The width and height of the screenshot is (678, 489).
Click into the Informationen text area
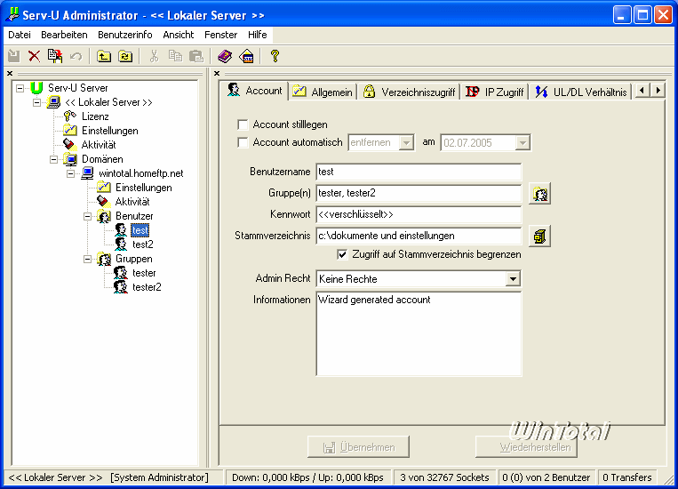tap(419, 333)
